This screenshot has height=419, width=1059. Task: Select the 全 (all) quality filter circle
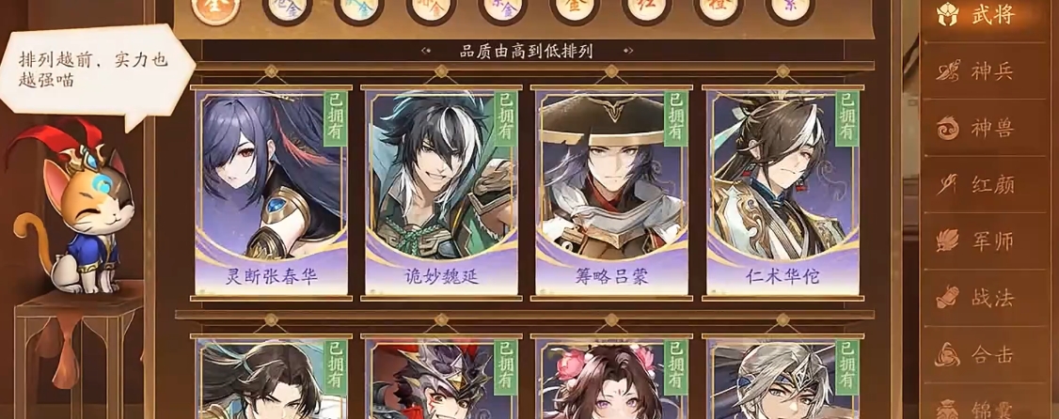click(215, 8)
